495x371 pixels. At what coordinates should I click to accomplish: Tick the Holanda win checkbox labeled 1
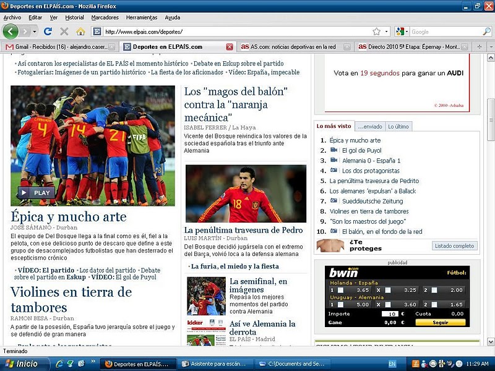(x=340, y=290)
